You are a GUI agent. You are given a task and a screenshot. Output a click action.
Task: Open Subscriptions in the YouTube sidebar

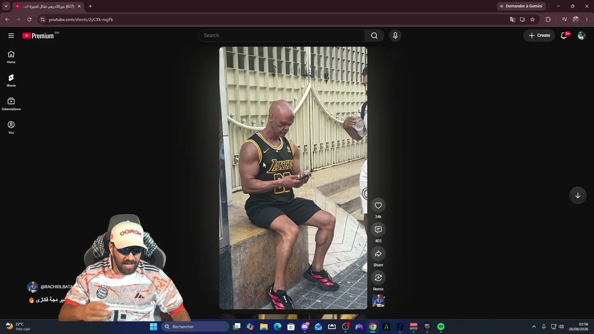11,104
